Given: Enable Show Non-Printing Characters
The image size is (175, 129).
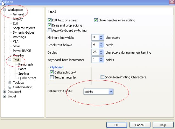Looking at the screenshot, I should (x=102, y=77).
